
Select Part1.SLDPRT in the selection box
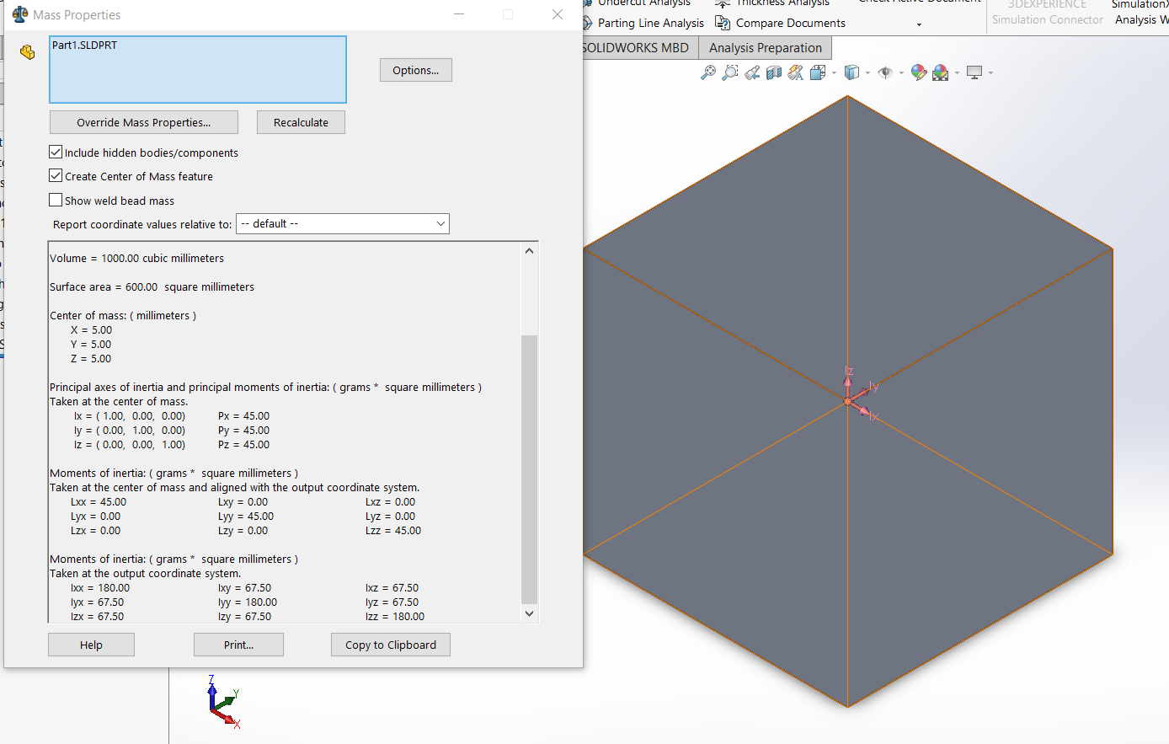84,45
